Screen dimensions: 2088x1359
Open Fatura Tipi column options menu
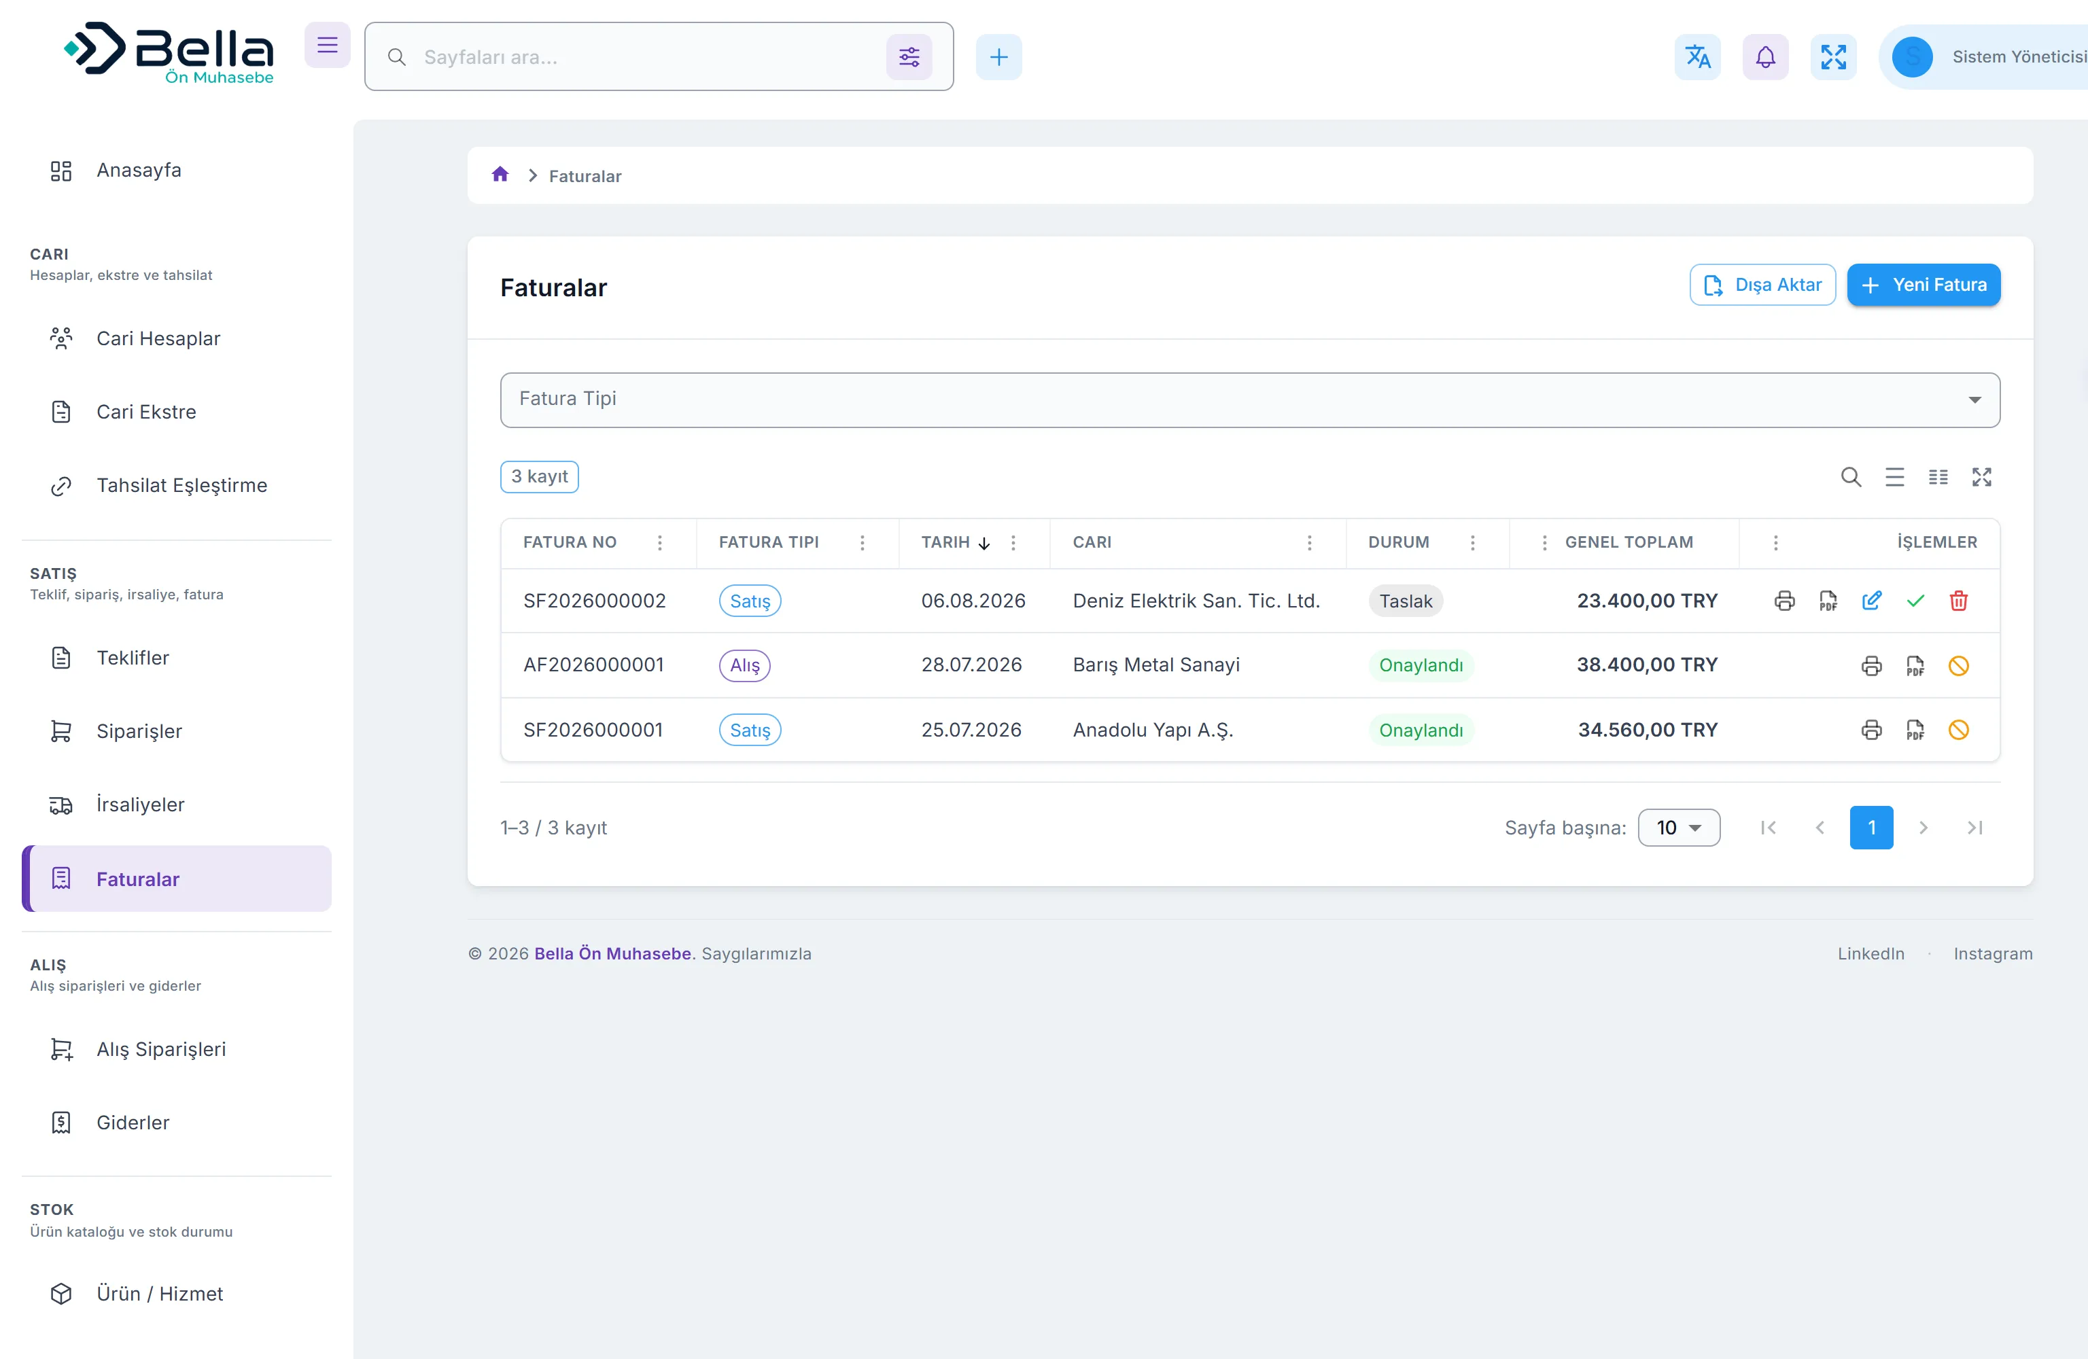pos(863,543)
